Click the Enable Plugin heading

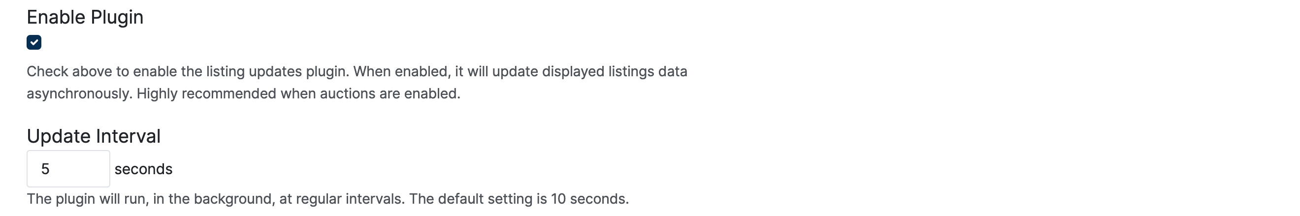coord(85,17)
